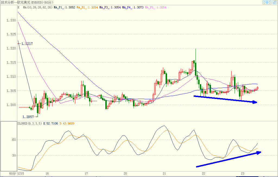Click the K label before the MA parameters

click(18, 7)
